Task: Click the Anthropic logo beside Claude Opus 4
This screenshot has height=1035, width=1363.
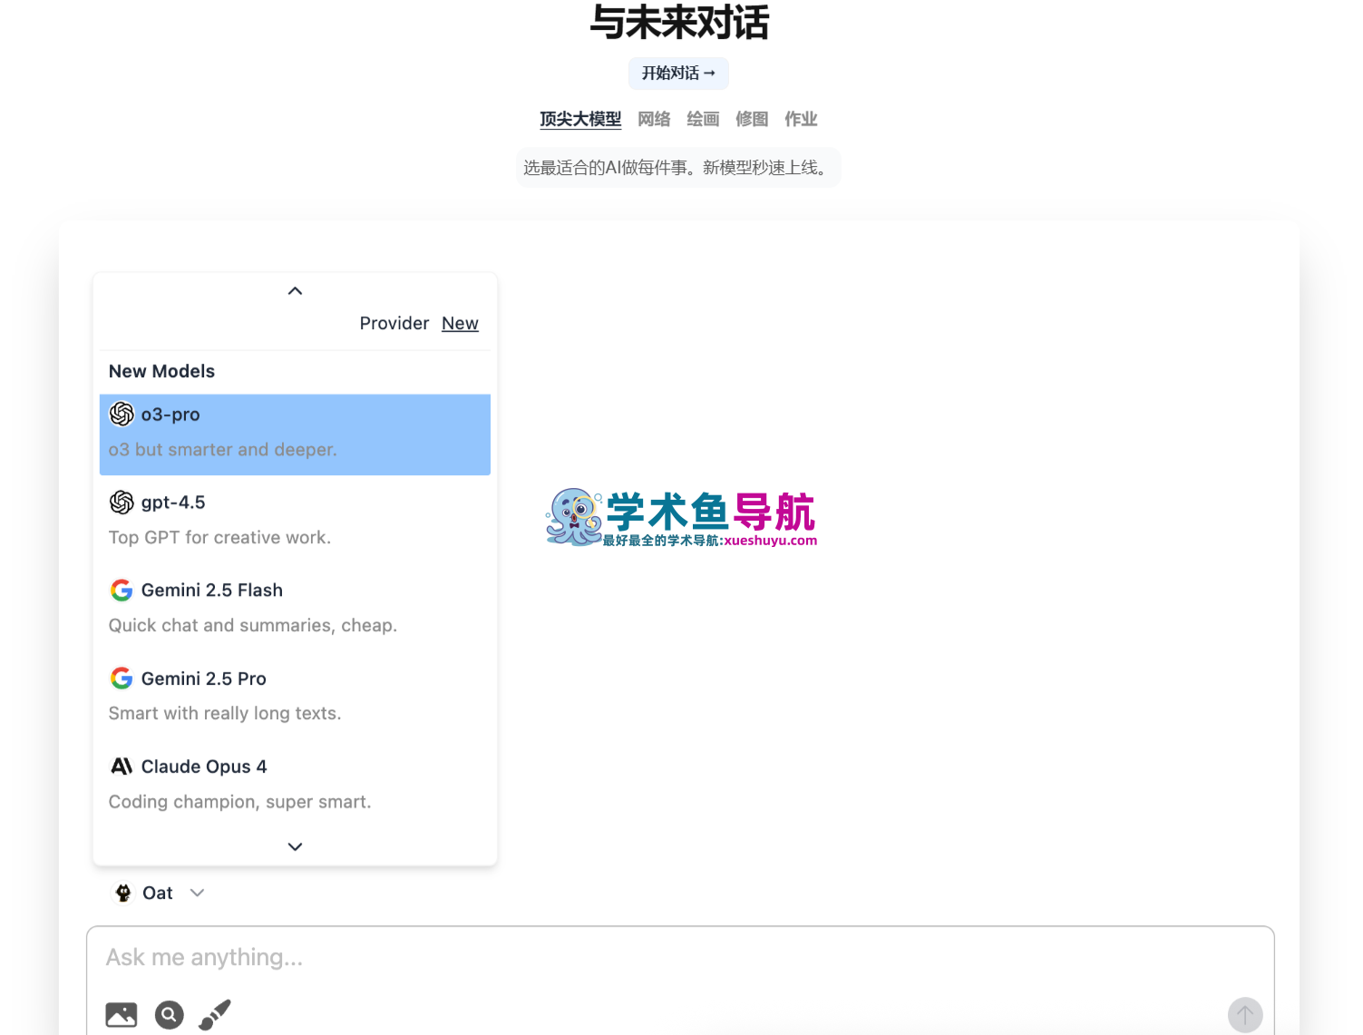Action: 122,766
